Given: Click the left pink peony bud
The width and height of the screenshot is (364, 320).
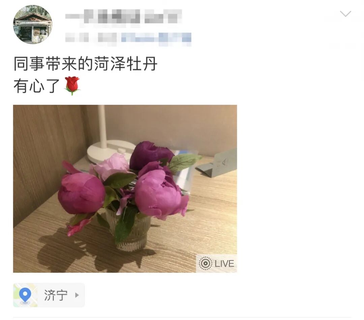Looking at the screenshot, I should [81, 193].
